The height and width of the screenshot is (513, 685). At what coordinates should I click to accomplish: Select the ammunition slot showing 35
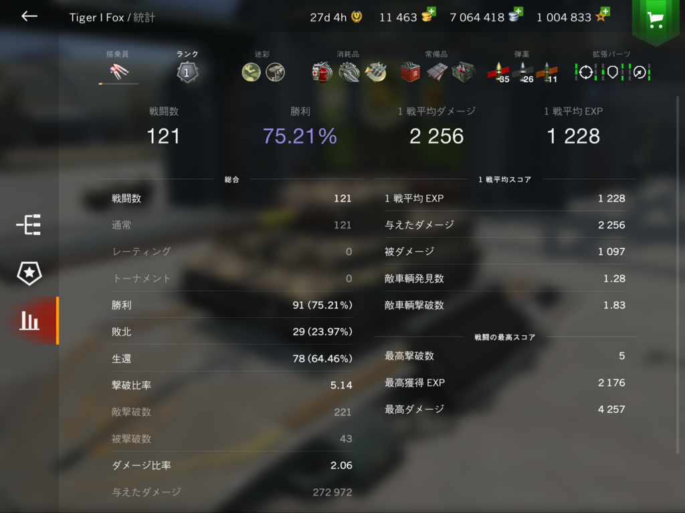[x=498, y=72]
